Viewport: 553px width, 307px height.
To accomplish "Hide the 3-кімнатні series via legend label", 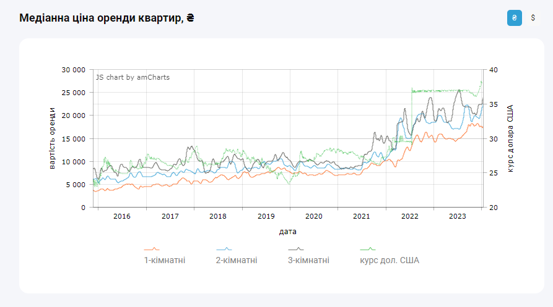I will 308,260.
